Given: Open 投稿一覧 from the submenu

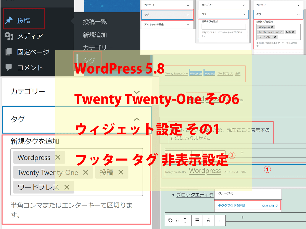Looking at the screenshot, I should [x=95, y=22].
